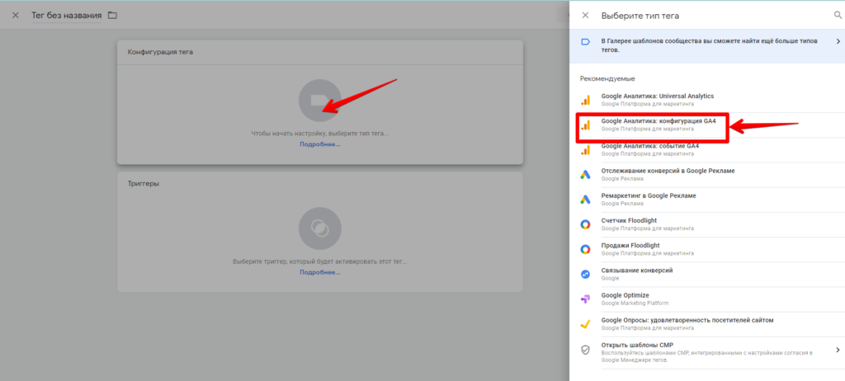Expand the community template gallery banner arrow

tap(838, 41)
